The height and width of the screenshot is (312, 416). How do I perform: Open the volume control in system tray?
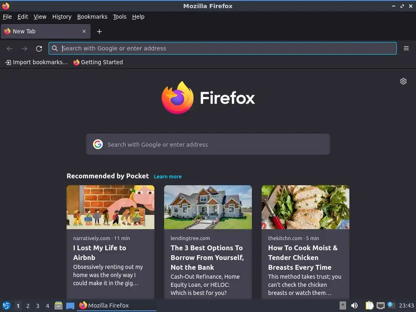(x=354, y=305)
